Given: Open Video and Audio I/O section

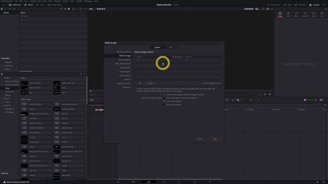Looking at the screenshot, I should tap(122, 63).
